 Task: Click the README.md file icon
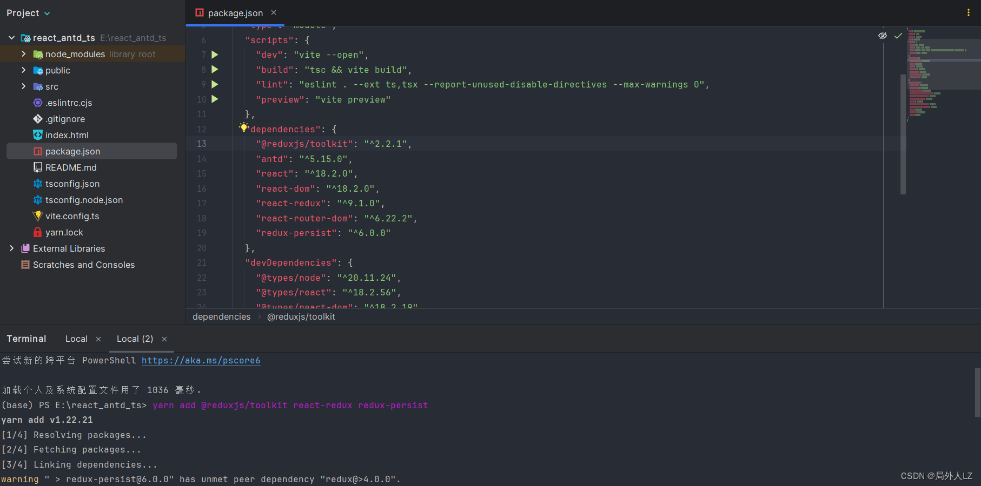pyautogui.click(x=38, y=167)
